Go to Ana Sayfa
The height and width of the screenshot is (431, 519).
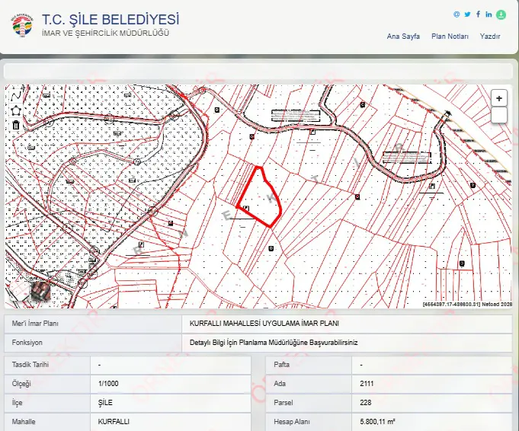tap(403, 37)
